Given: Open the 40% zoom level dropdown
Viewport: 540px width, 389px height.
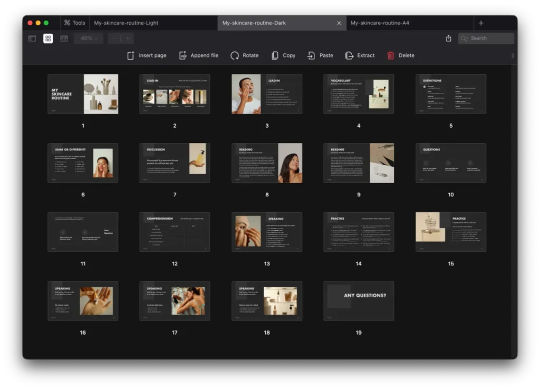Looking at the screenshot, I should [x=89, y=39].
